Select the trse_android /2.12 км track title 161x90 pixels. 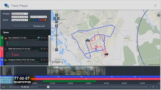pos(17,38)
